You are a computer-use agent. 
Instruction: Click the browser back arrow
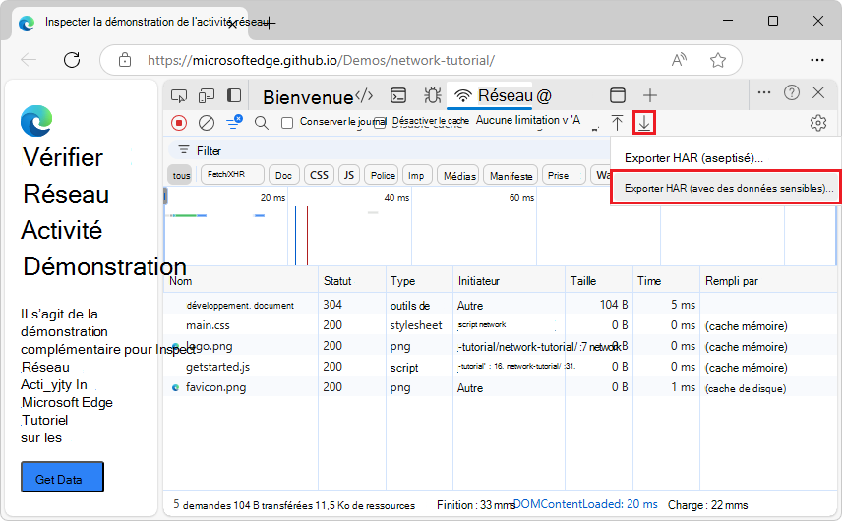point(29,60)
